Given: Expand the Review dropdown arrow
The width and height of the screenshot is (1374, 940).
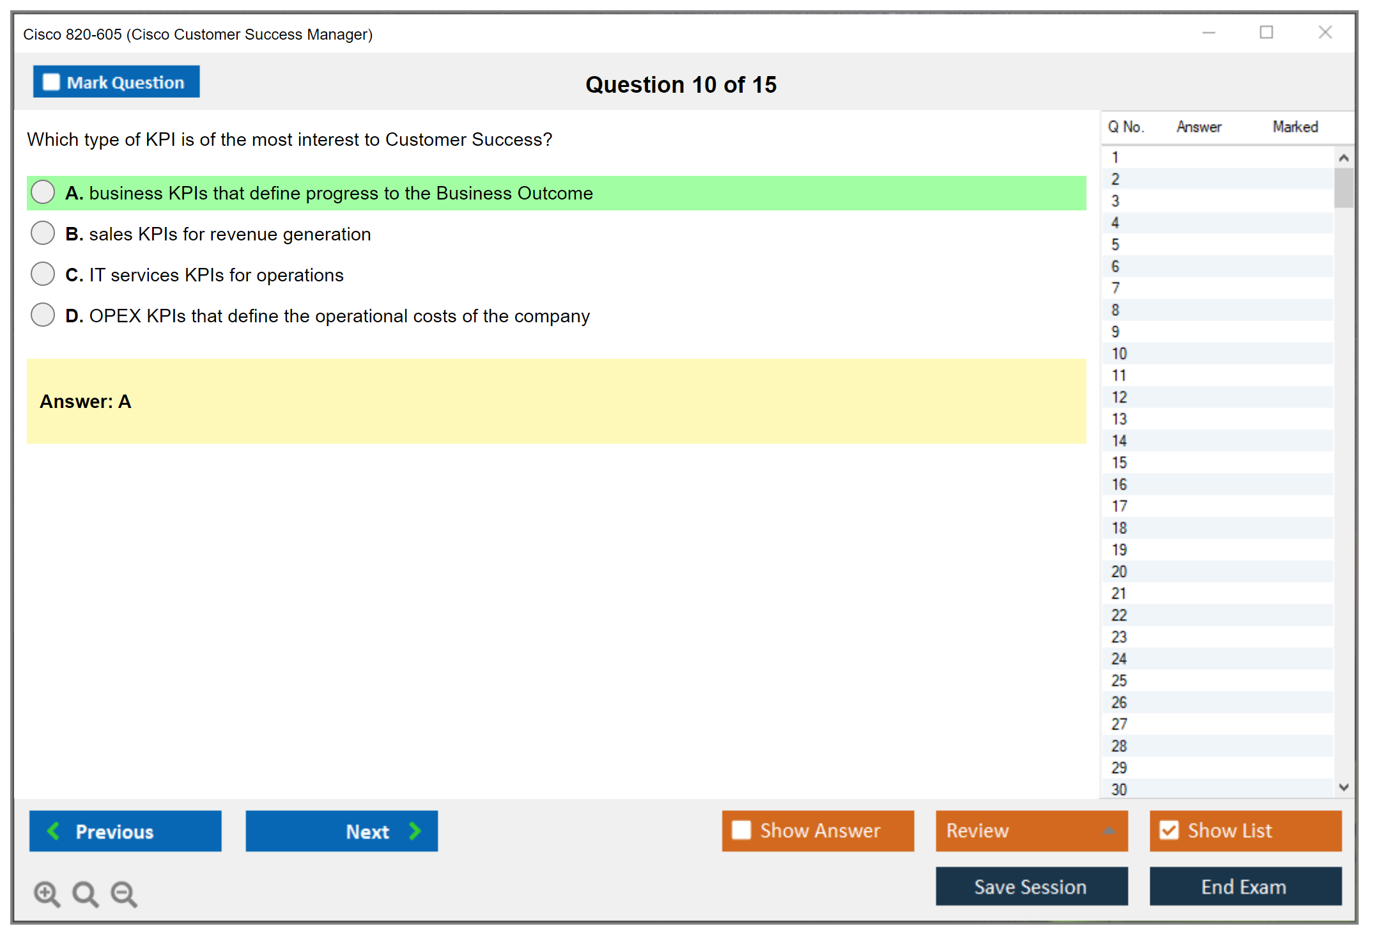Looking at the screenshot, I should (1109, 831).
